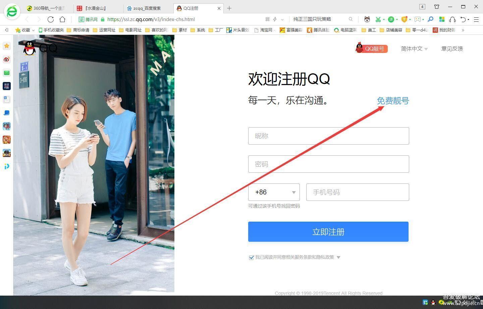Image resolution: width=483 pixels, height=309 pixels.
Task: Open the 免费靓号 link
Action: 393,101
